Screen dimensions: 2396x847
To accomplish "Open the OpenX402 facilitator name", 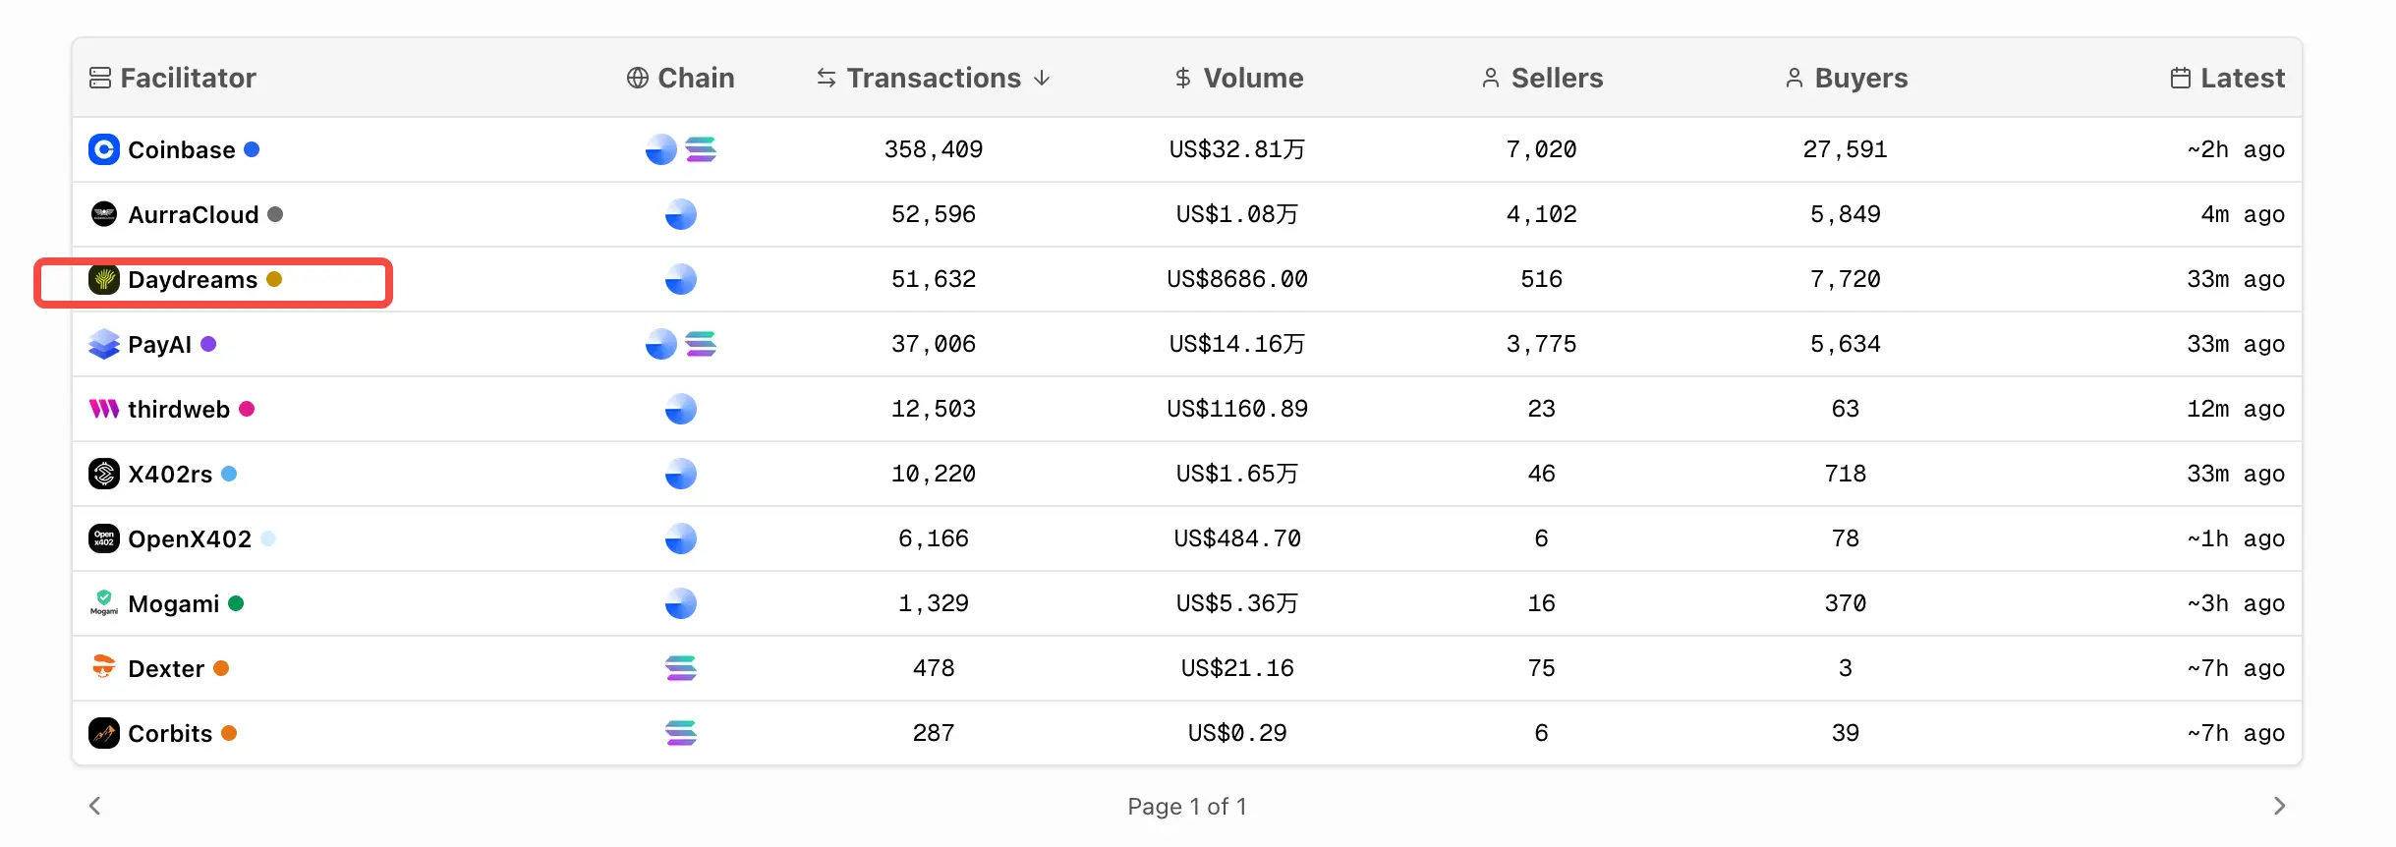I will [x=190, y=538].
